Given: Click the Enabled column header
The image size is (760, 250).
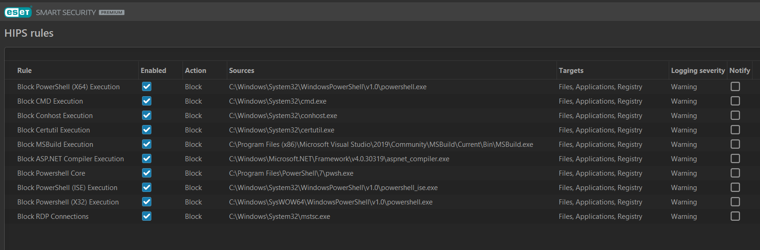Looking at the screenshot, I should coord(153,71).
